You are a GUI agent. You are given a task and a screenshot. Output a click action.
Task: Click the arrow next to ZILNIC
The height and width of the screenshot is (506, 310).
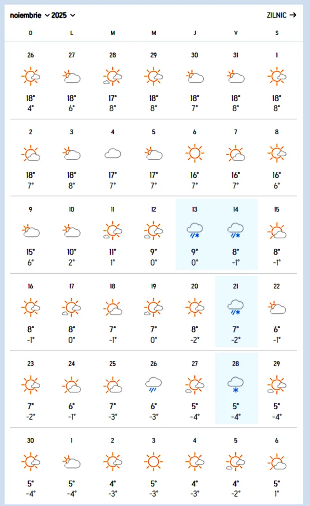tap(292, 15)
